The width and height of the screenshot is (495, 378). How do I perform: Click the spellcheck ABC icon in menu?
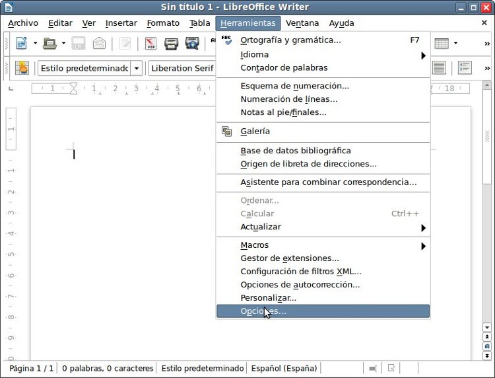tap(226, 40)
